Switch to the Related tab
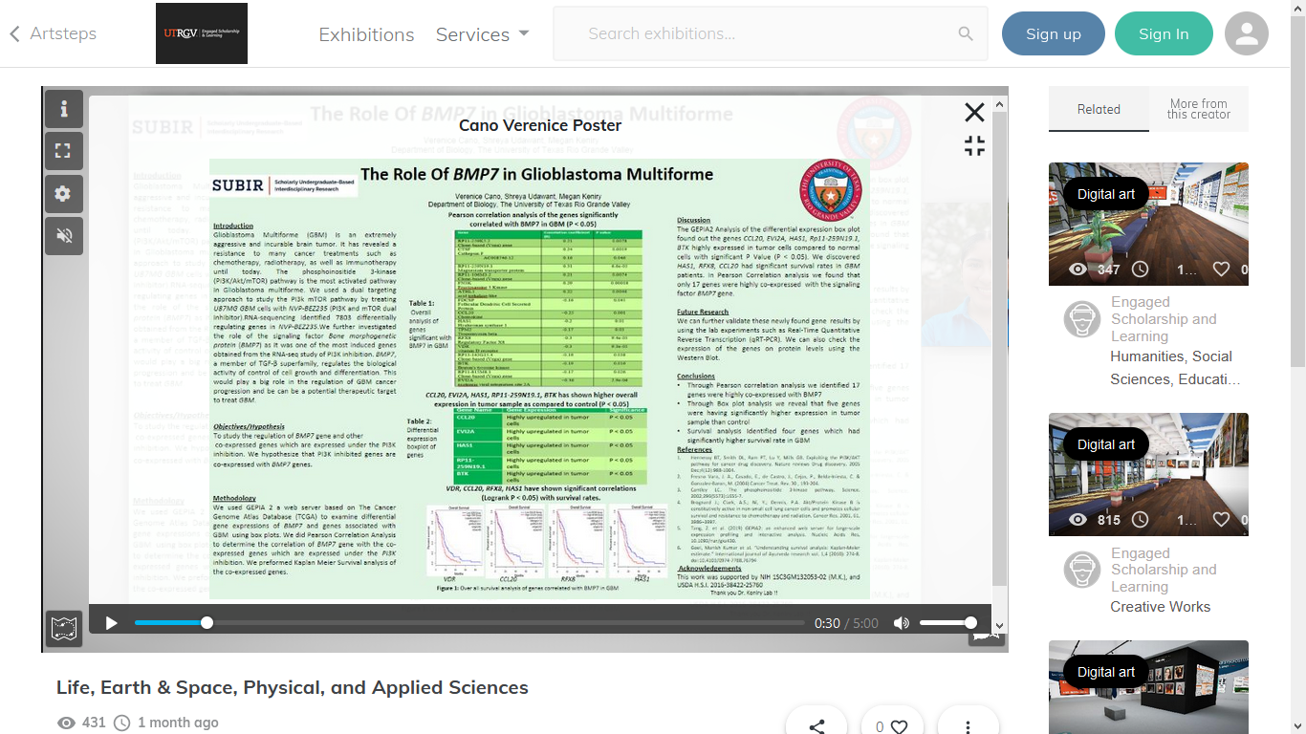The image size is (1306, 734). pyautogui.click(x=1099, y=109)
